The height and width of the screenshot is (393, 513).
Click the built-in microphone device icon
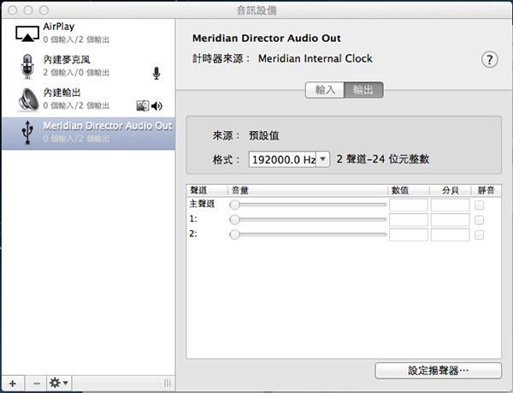[x=27, y=67]
